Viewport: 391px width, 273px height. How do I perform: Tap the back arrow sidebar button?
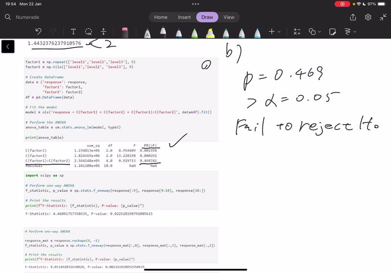8,46
